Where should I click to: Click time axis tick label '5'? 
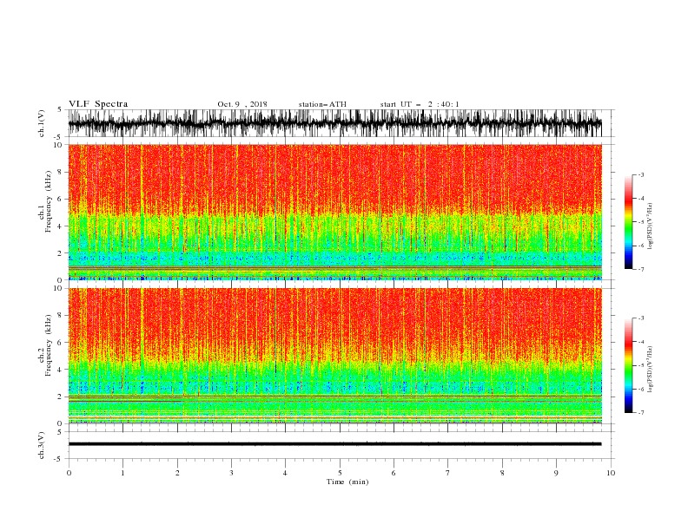[340, 473]
